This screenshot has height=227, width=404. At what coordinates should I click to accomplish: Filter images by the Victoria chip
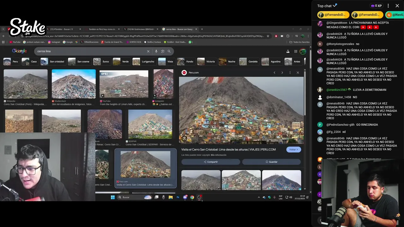206,61
